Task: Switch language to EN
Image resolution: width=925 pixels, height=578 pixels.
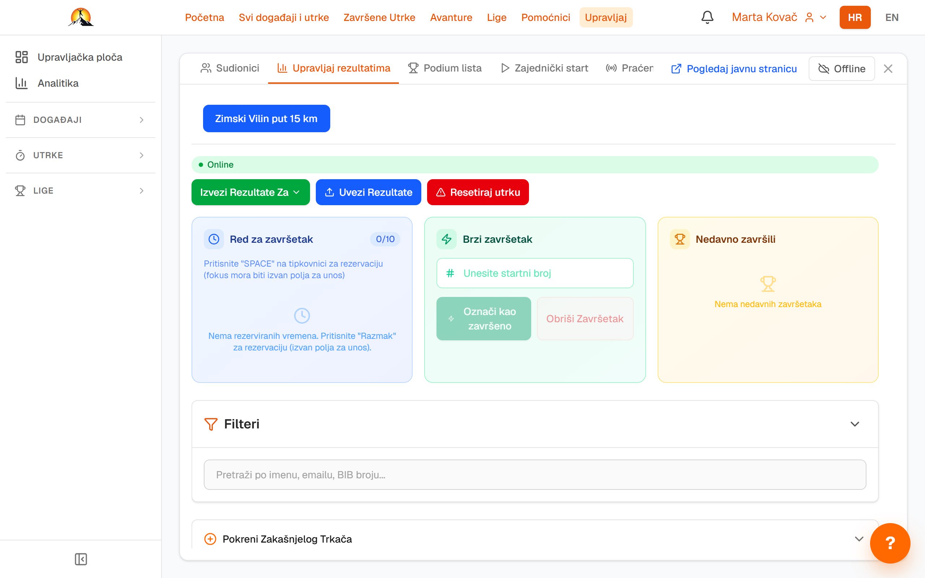Action: coord(892,17)
